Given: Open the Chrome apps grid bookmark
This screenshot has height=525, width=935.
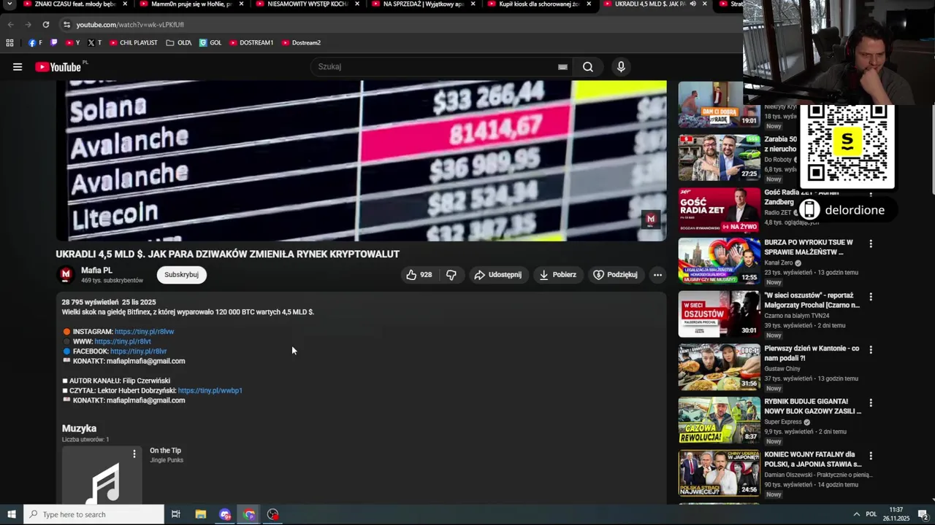Looking at the screenshot, I should [x=9, y=43].
